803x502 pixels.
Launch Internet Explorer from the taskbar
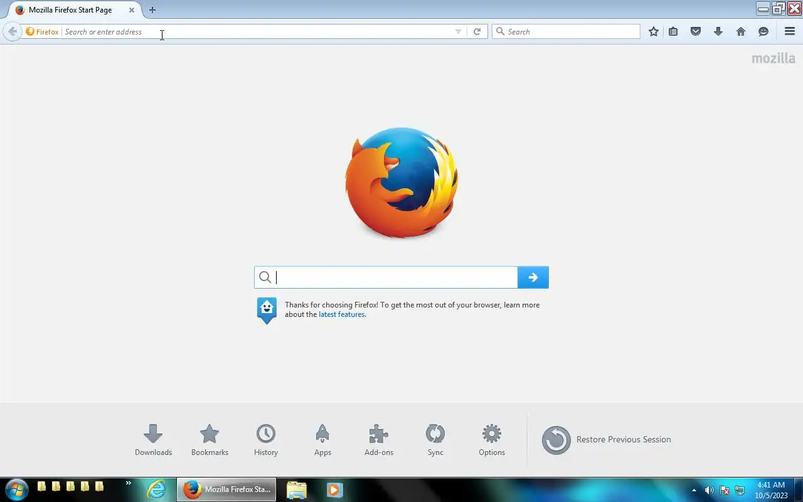156,489
